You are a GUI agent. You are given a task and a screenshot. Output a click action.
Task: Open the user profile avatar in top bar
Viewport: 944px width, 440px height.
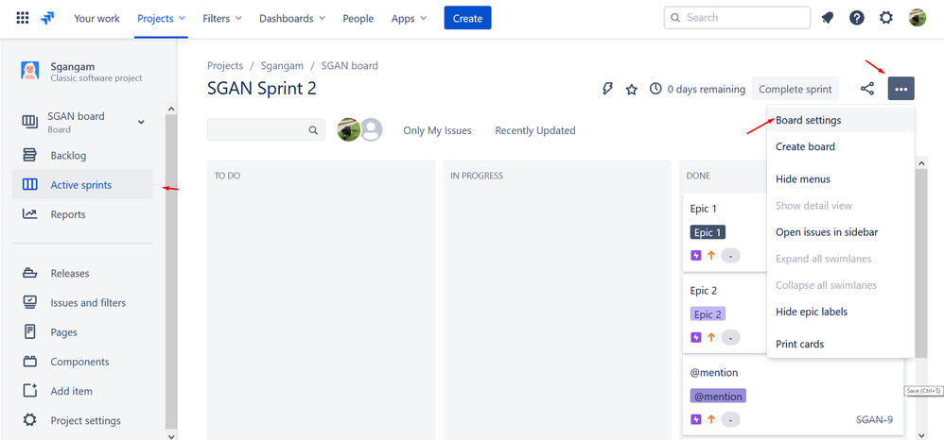[x=917, y=18]
